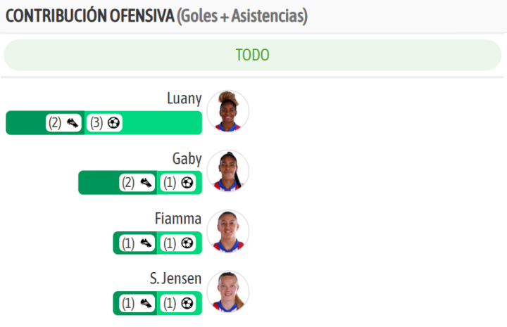Screen dimensions: 507x327
Task: Click the S. Jensen player name
Action: [x=175, y=279]
